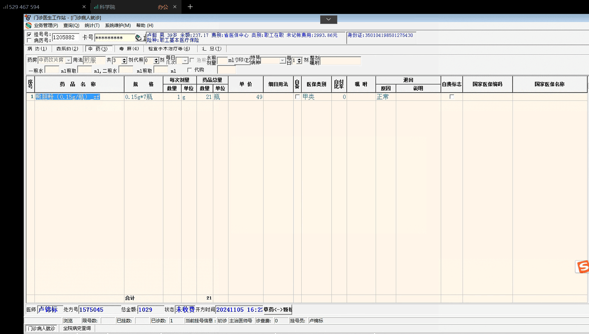Switch to the 汇总(7) tab
The width and height of the screenshot is (589, 334).
tap(212, 49)
